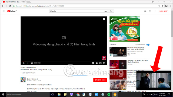
Task: Open Chrome three-dot menu
Action: click(170, 6)
